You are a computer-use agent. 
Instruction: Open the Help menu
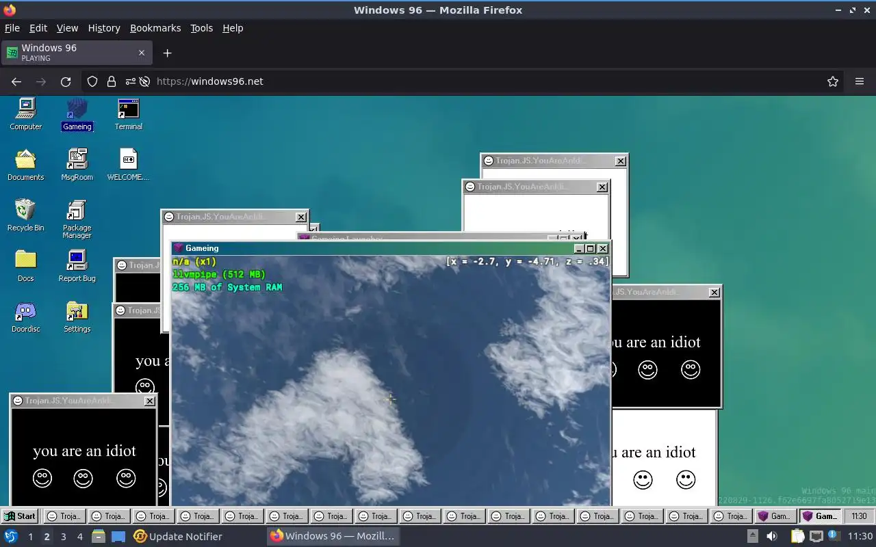point(233,28)
